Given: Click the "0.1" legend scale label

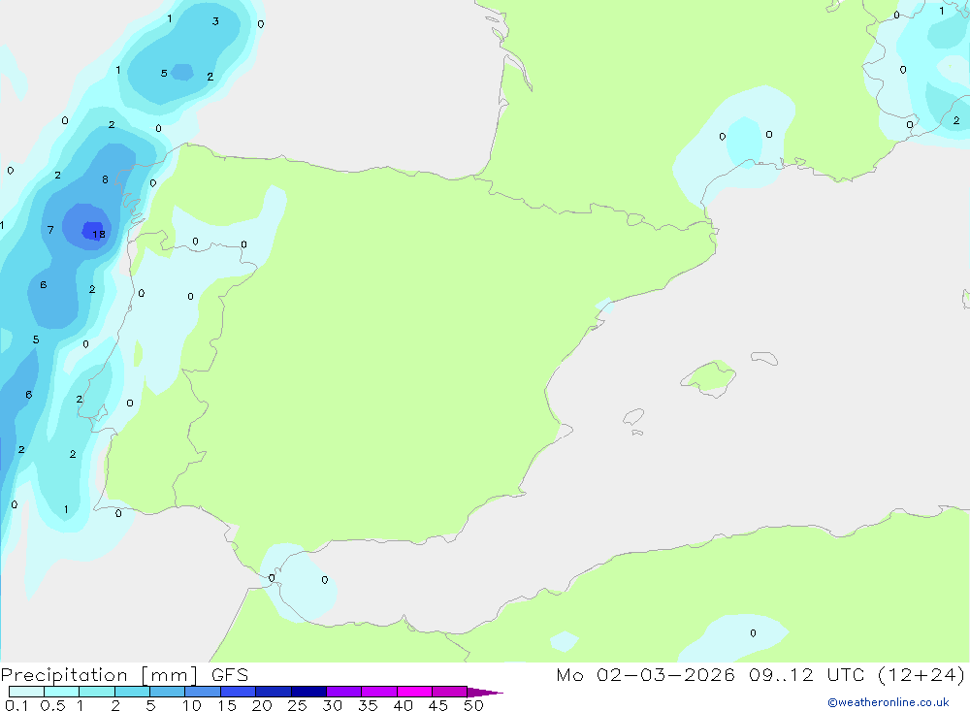Looking at the screenshot, I should tap(16, 705).
